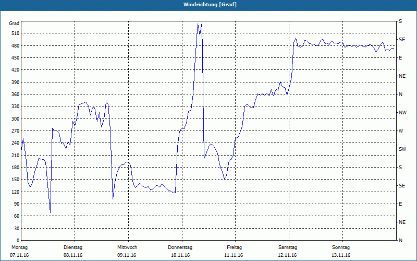
Task: Click the date 13.11.16
Action: click(341, 255)
